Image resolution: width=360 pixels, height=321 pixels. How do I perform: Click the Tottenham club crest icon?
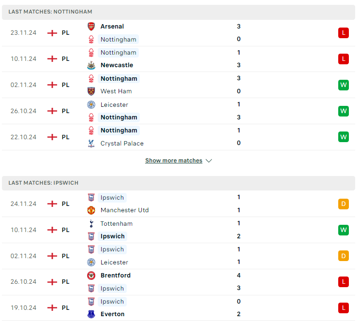(91, 224)
